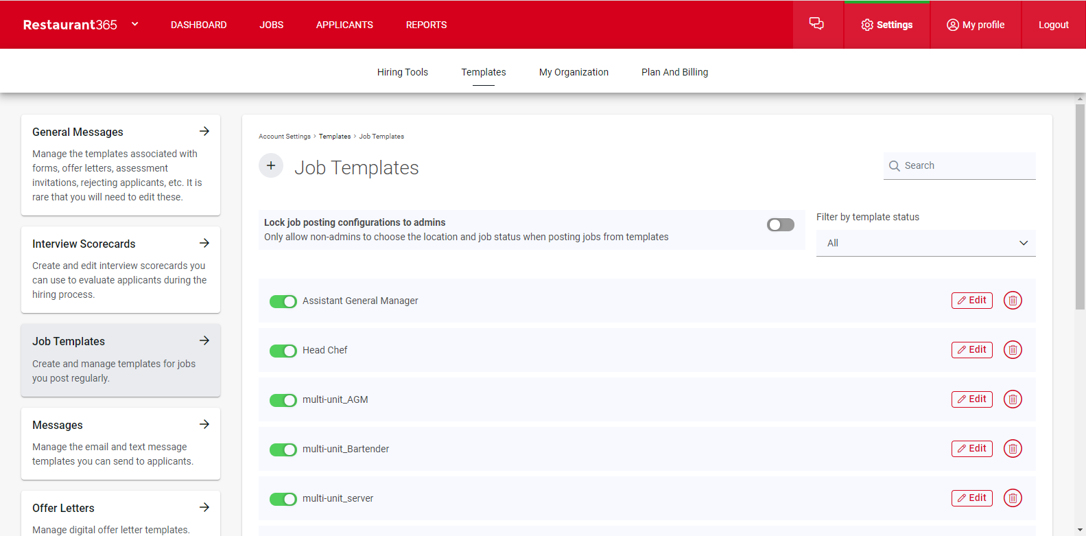Focus the template Search field
The image size is (1086, 536).
click(959, 166)
